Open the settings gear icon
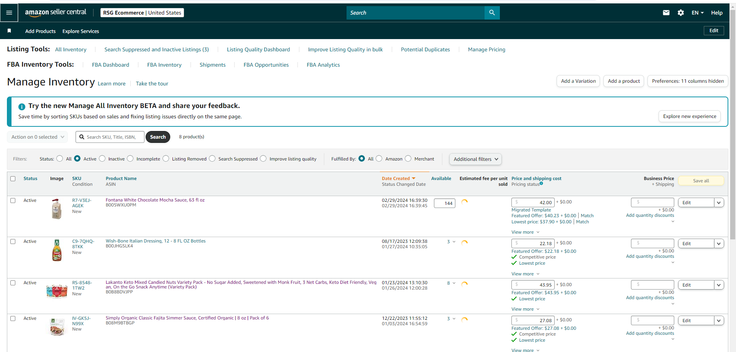 click(x=681, y=13)
